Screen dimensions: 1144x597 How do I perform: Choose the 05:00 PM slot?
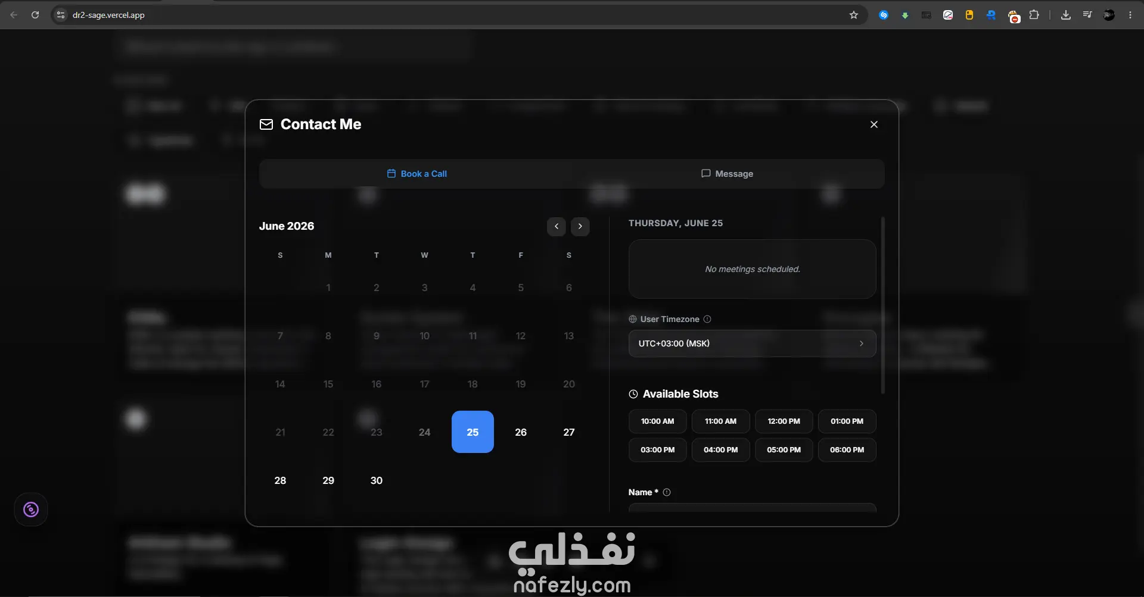click(x=784, y=450)
